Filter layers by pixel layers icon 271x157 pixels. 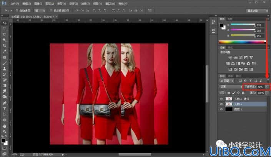click(x=240, y=81)
